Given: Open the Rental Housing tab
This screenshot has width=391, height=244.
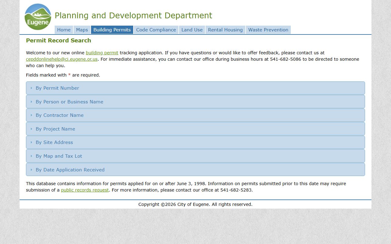Looking at the screenshot, I should (225, 30).
